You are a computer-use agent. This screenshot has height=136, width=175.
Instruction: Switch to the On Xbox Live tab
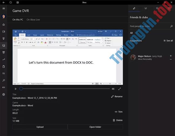pos(33,20)
